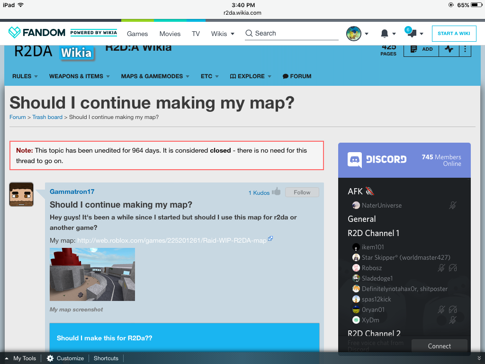Follow this forum thread

point(302,192)
